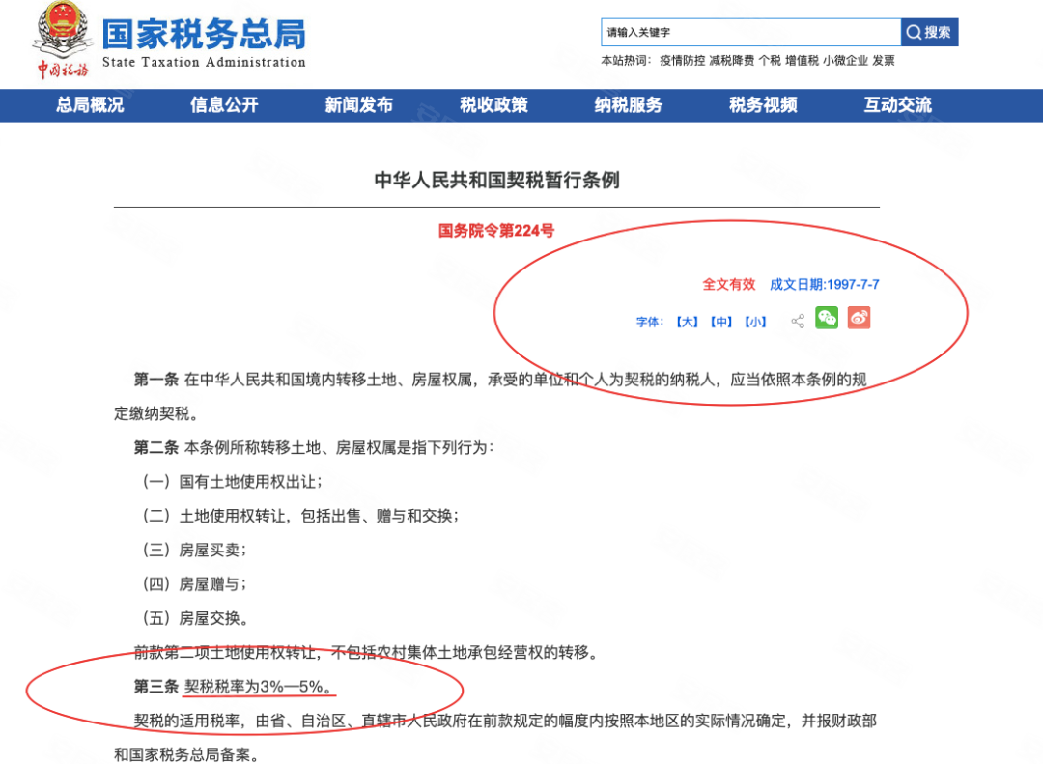Click the line (五) 房屋交换
Image resolution: width=1043 pixels, height=764 pixels.
pyautogui.click(x=195, y=618)
